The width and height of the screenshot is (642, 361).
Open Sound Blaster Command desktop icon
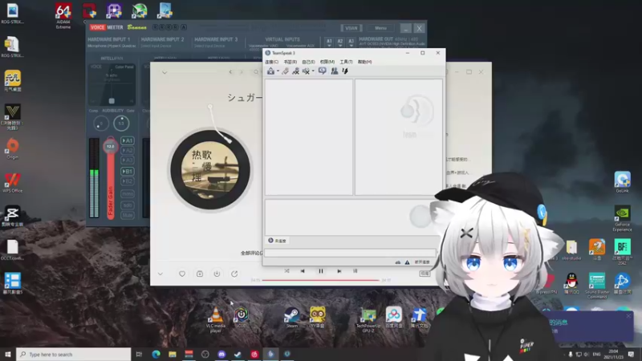coord(596,286)
